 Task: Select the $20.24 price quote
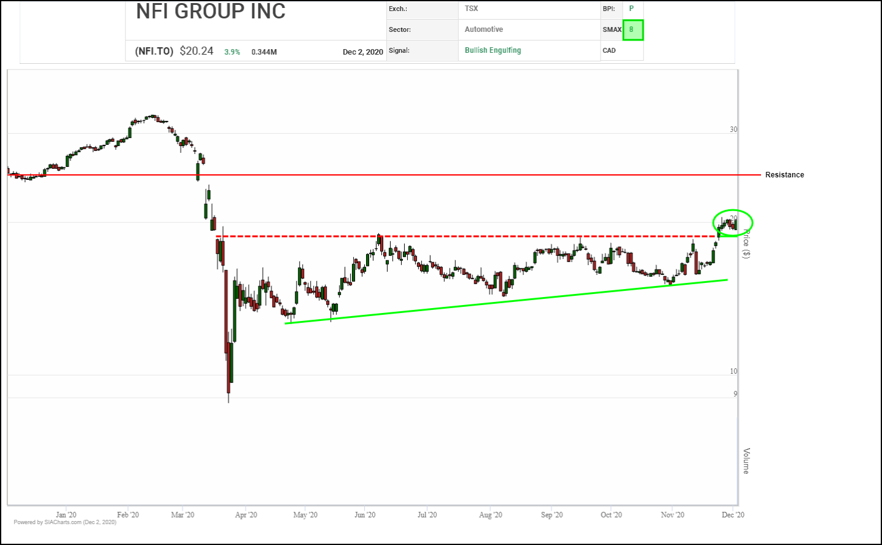[x=197, y=51]
